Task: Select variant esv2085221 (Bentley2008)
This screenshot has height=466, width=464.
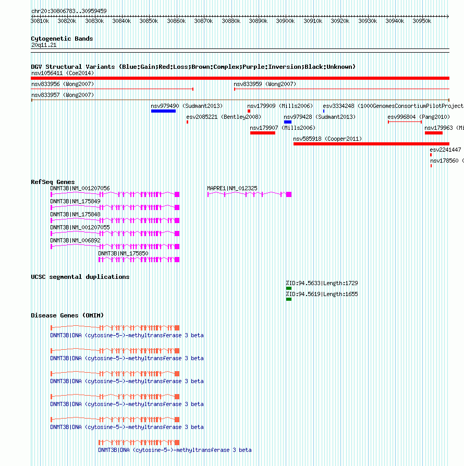Action: tap(224, 117)
